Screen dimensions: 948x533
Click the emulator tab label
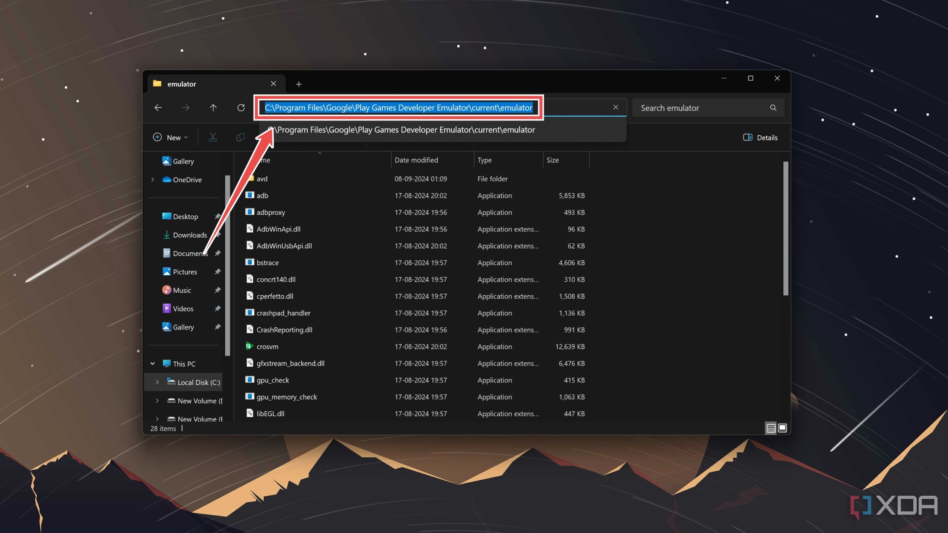pyautogui.click(x=182, y=83)
